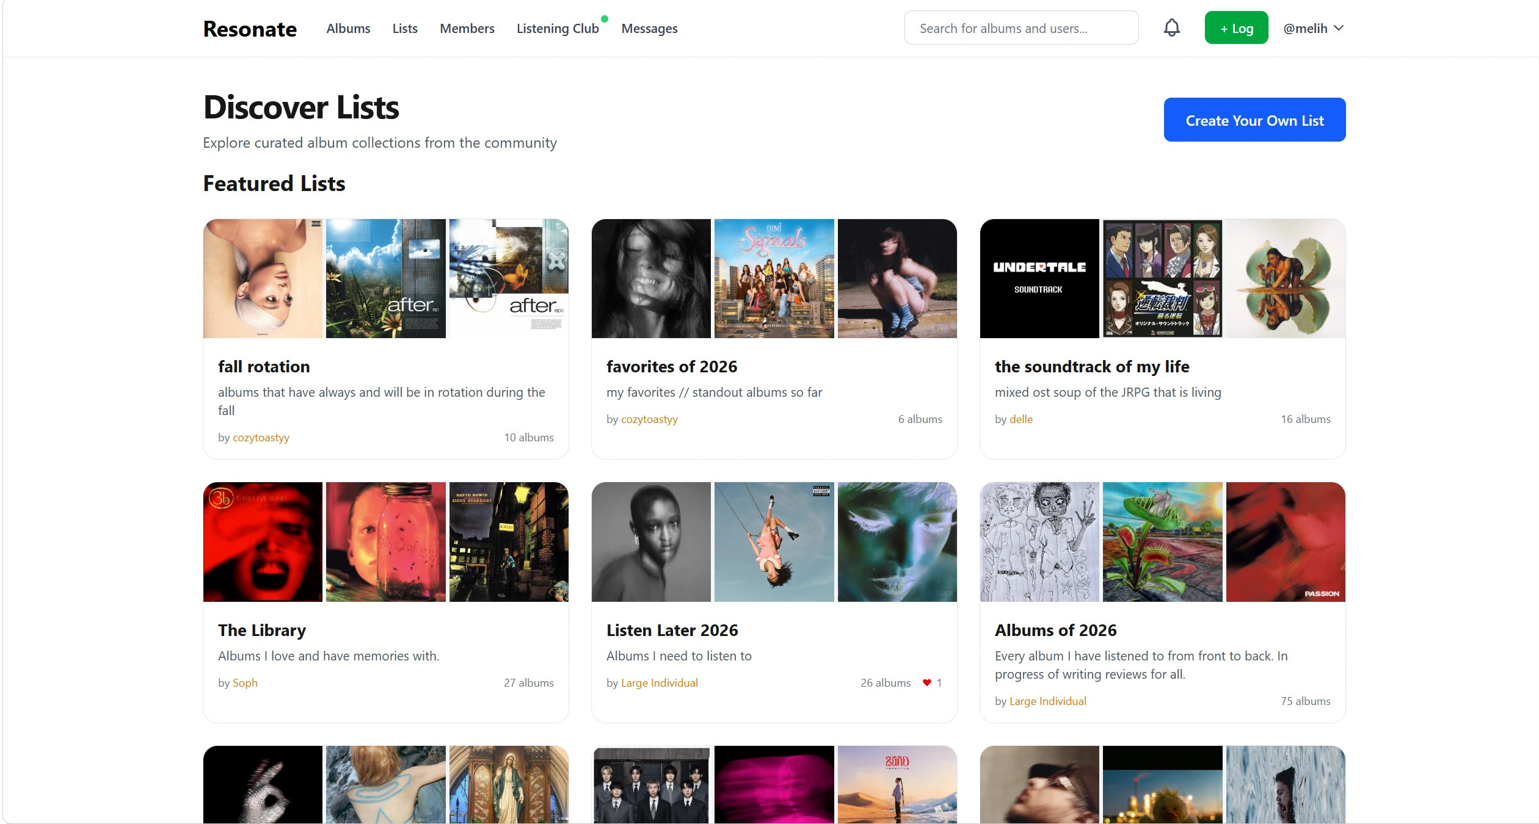Screen dimensions: 1539x824
Task: Open Messages in the navbar
Action: coord(649,28)
